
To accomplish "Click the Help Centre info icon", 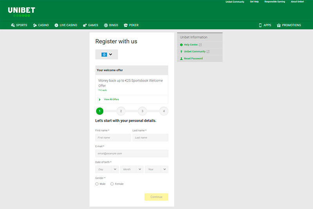I will click(181, 45).
